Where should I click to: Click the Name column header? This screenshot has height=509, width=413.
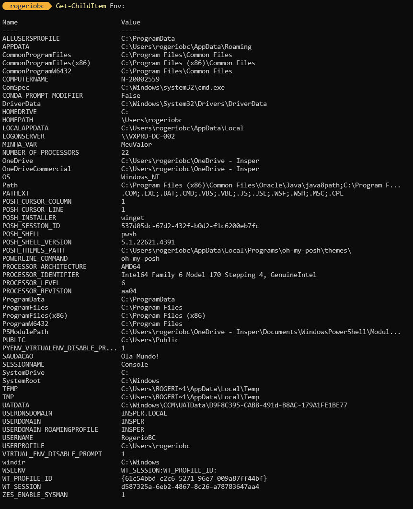point(10,23)
